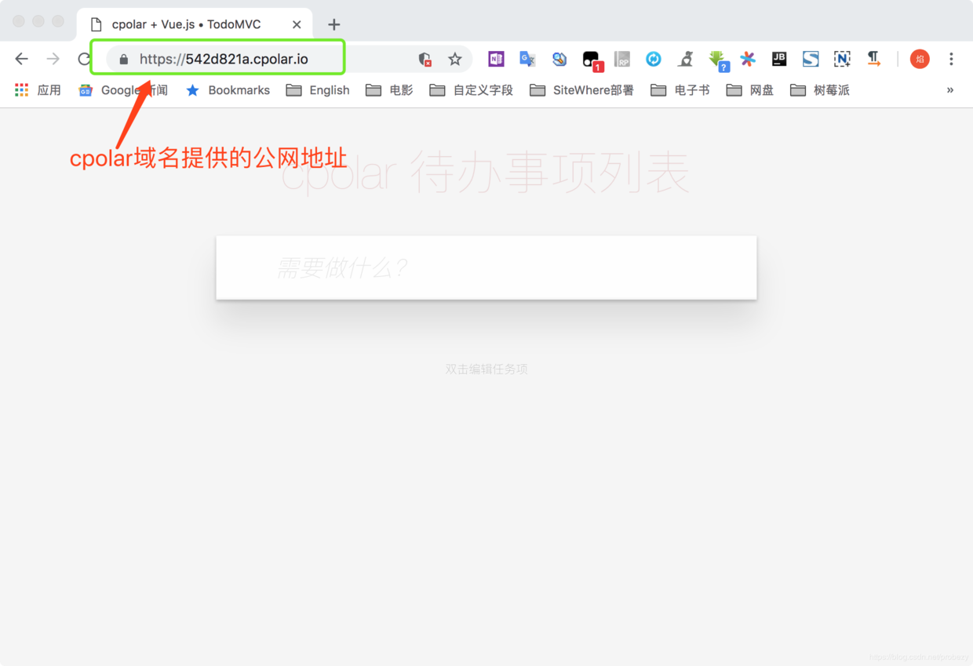Click the blue circular sync extension icon
Screen dimensions: 973x666
pyautogui.click(x=654, y=59)
